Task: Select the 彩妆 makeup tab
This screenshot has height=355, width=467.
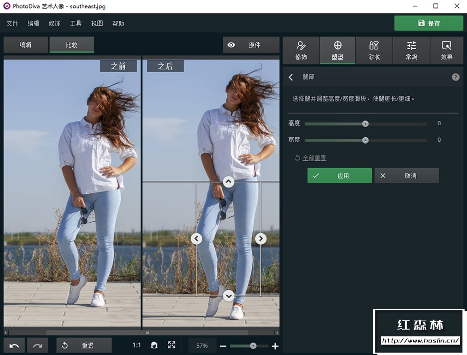Action: coord(374,50)
